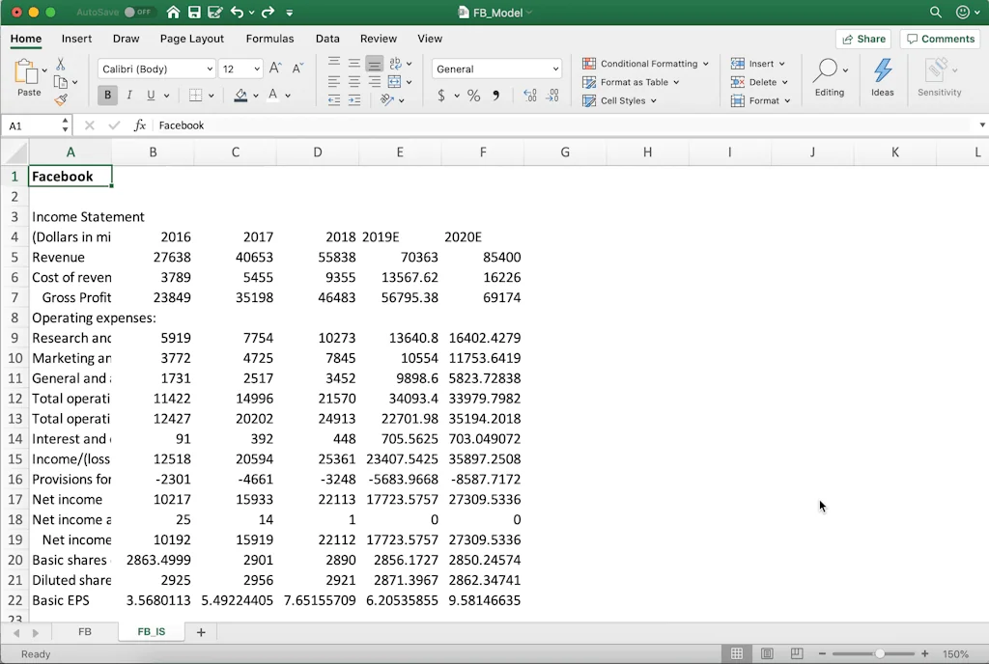
Task: Apply currency format with the dollar icon
Action: (x=442, y=96)
